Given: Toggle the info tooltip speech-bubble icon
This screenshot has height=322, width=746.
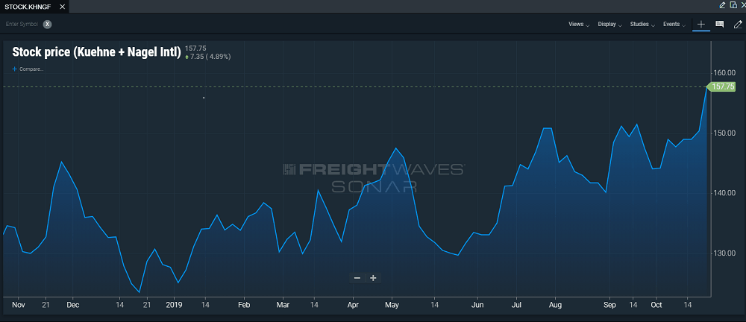Looking at the screenshot, I should coord(719,25).
